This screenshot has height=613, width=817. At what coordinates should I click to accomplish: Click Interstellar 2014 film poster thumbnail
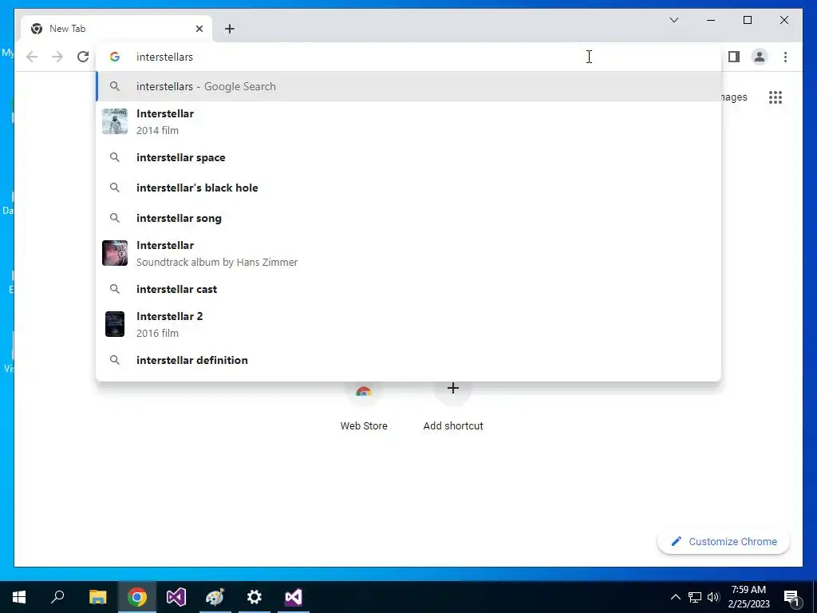point(115,121)
